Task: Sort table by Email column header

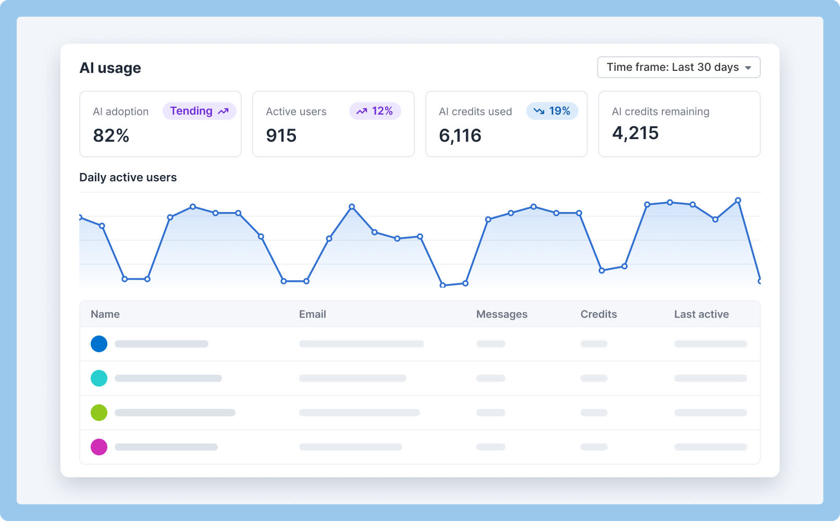Action: pyautogui.click(x=313, y=314)
